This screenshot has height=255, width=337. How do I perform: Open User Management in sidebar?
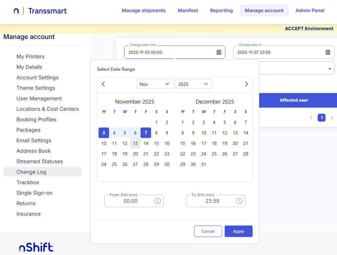pyautogui.click(x=39, y=98)
